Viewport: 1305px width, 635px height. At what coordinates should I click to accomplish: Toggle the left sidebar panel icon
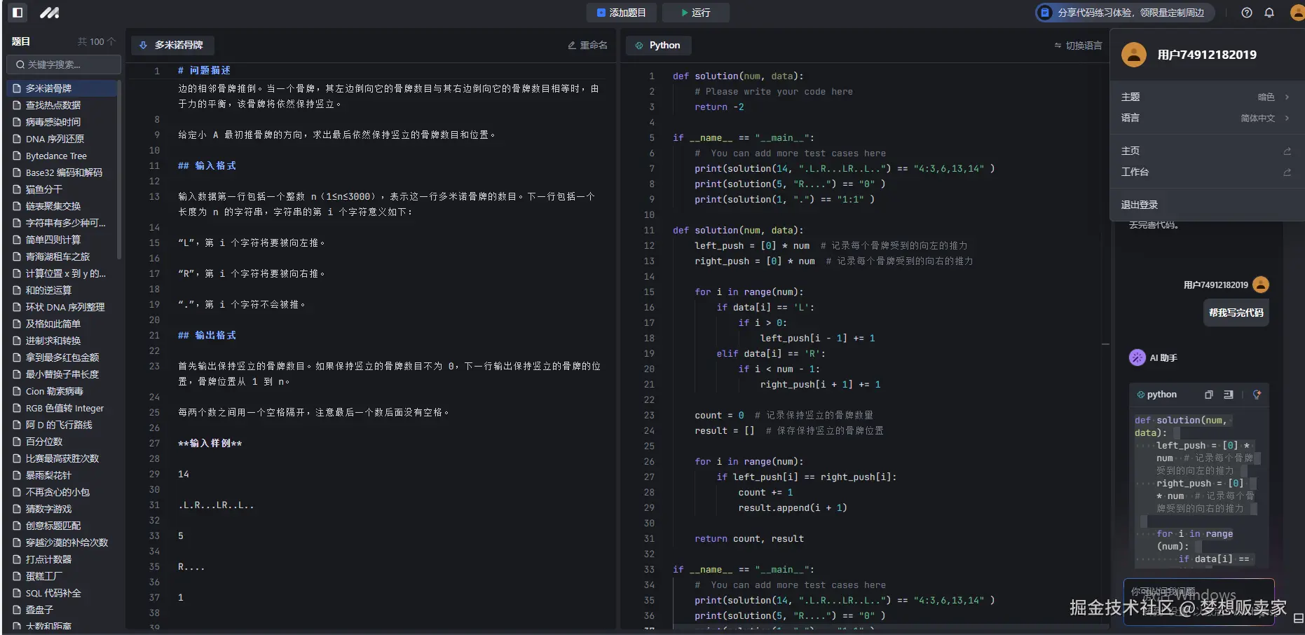pyautogui.click(x=18, y=12)
